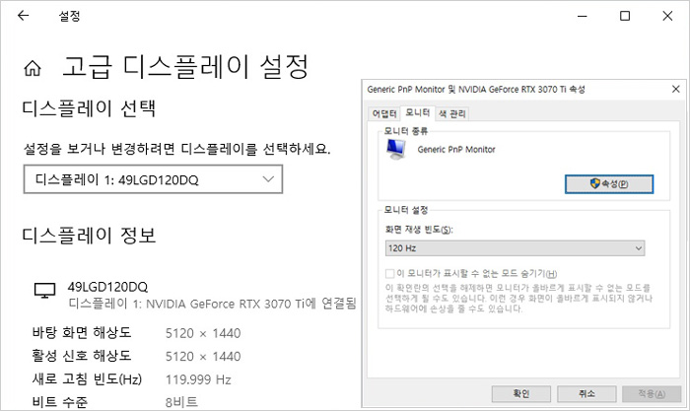Maximize the Settings window
The width and height of the screenshot is (690, 411).
click(624, 17)
